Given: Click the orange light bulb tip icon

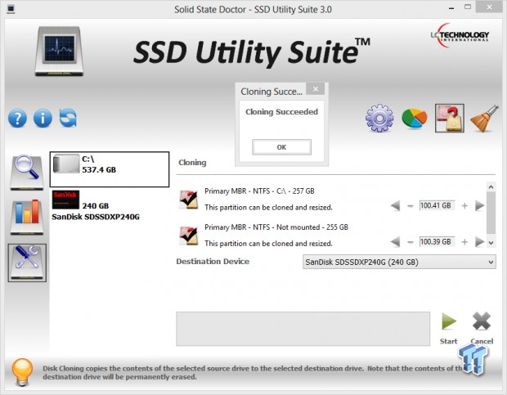Looking at the screenshot, I should click(x=22, y=372).
